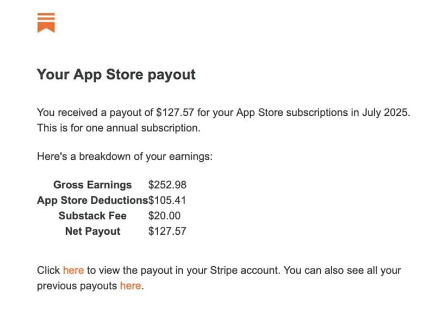
Task: Click the $20.00 Substack fee amount
Action: tap(164, 216)
